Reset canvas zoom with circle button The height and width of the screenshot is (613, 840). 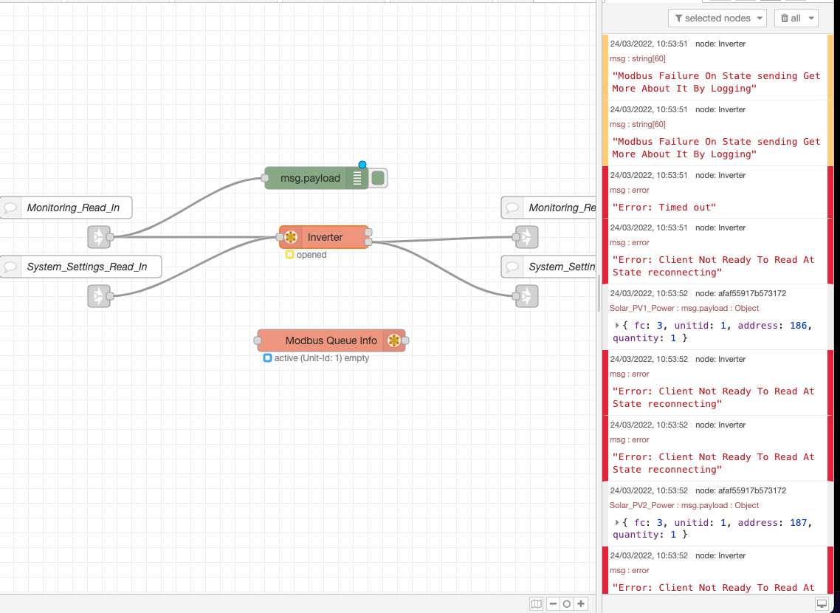pyautogui.click(x=566, y=603)
